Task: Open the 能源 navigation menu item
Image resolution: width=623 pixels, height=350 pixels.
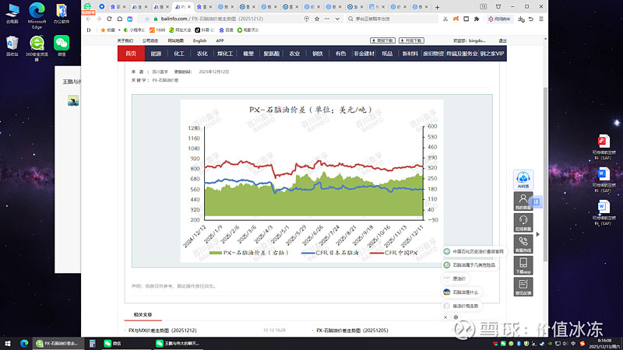Action: 156,54
